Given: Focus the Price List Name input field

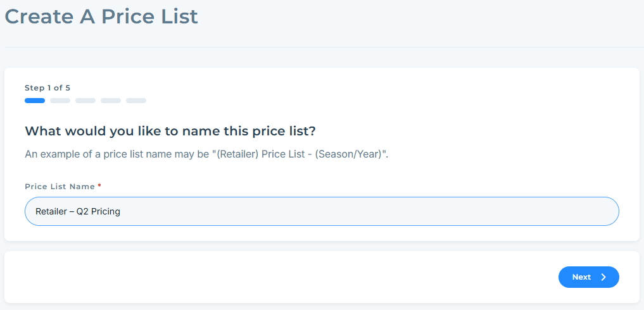Looking at the screenshot, I should click(322, 211).
